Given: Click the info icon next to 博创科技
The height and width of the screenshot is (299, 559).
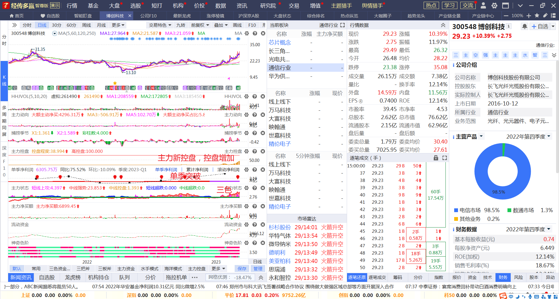Looking at the screenshot, I should [509, 26].
